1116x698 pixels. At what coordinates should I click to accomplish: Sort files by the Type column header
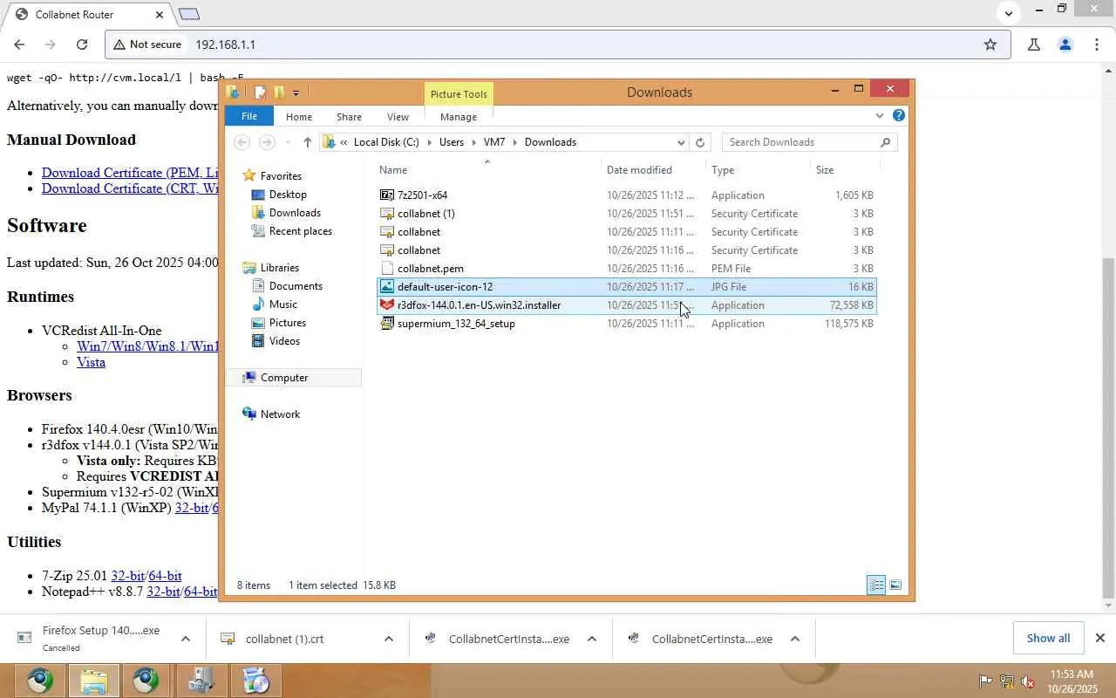(x=759, y=170)
